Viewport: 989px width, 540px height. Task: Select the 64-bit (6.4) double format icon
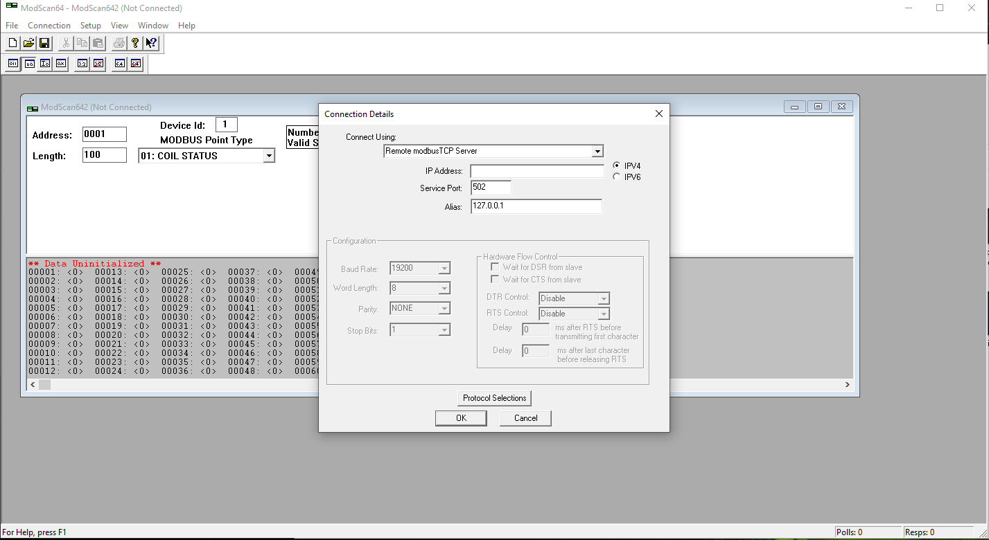120,64
